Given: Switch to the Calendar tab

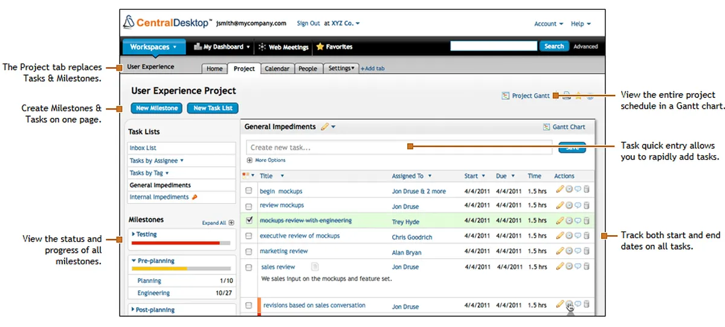Looking at the screenshot, I should pyautogui.click(x=277, y=68).
